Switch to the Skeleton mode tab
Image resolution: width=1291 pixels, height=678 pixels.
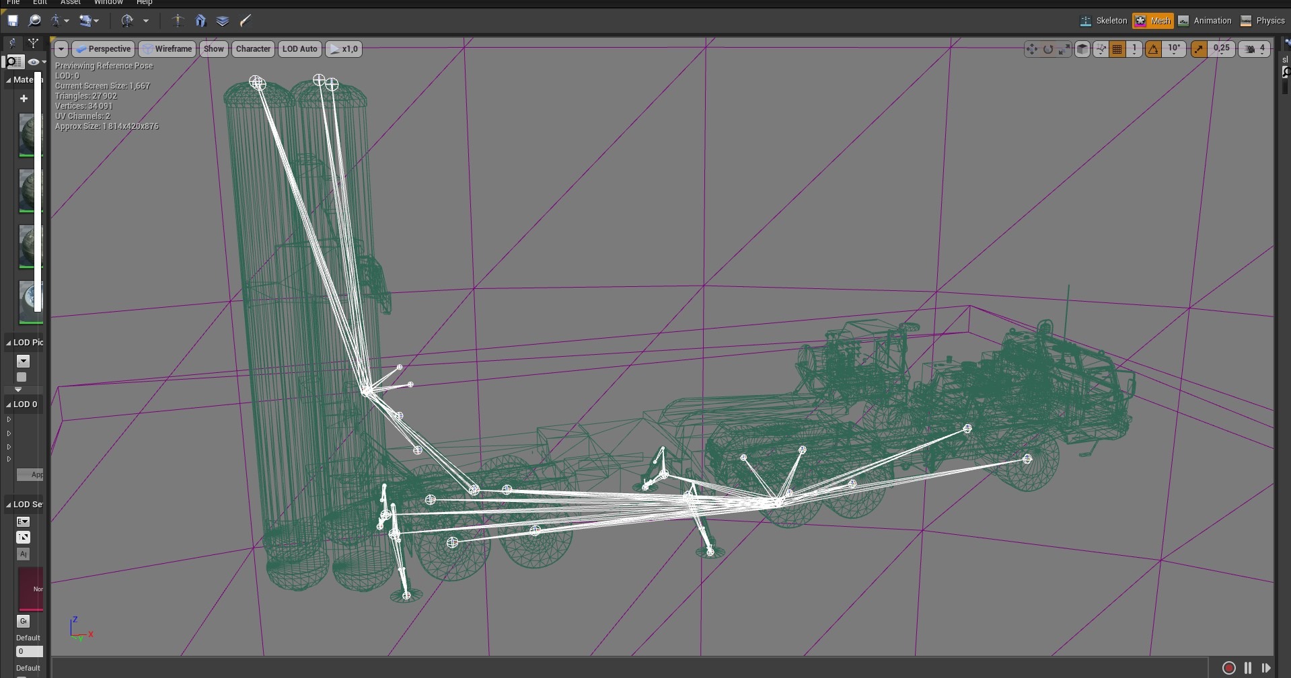pos(1103,21)
